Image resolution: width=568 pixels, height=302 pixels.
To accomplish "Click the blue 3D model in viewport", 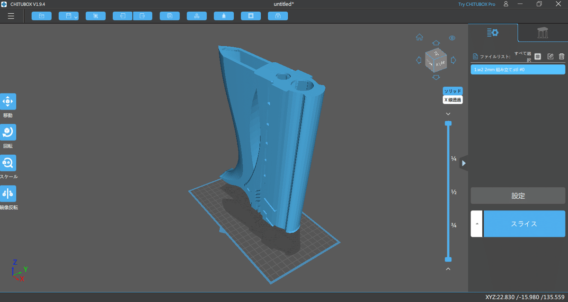I will (x=279, y=142).
